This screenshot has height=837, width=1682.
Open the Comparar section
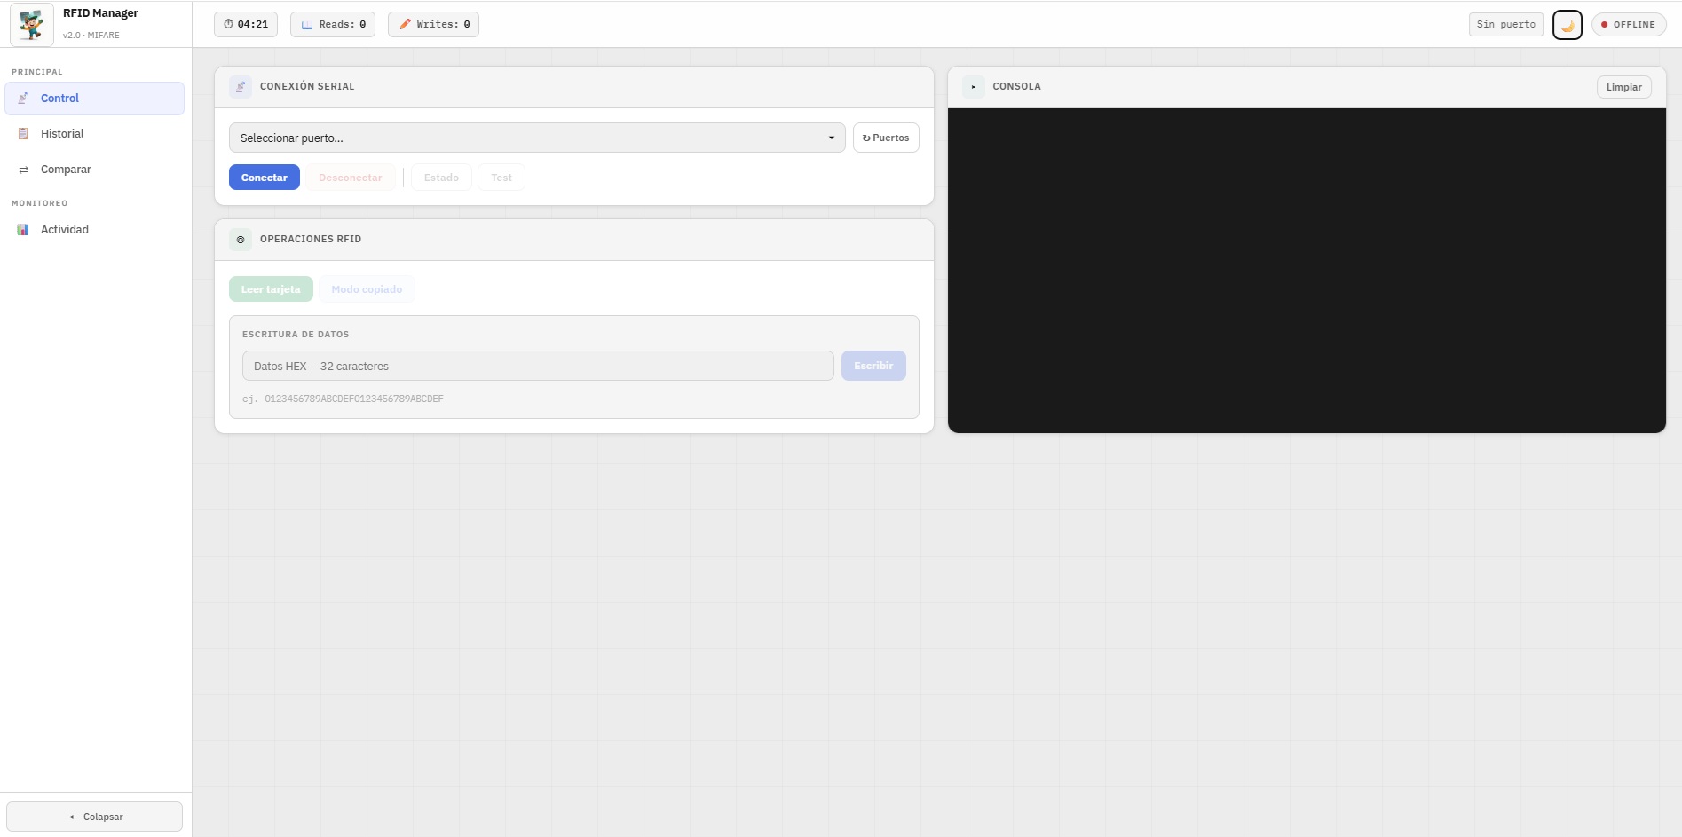pos(66,169)
